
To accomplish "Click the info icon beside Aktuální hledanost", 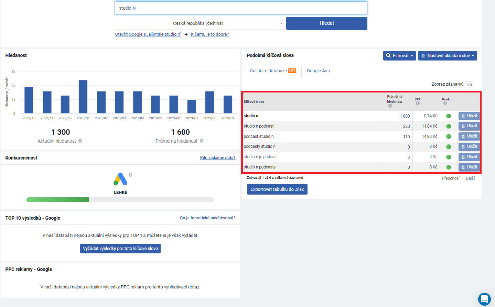I will [80, 141].
